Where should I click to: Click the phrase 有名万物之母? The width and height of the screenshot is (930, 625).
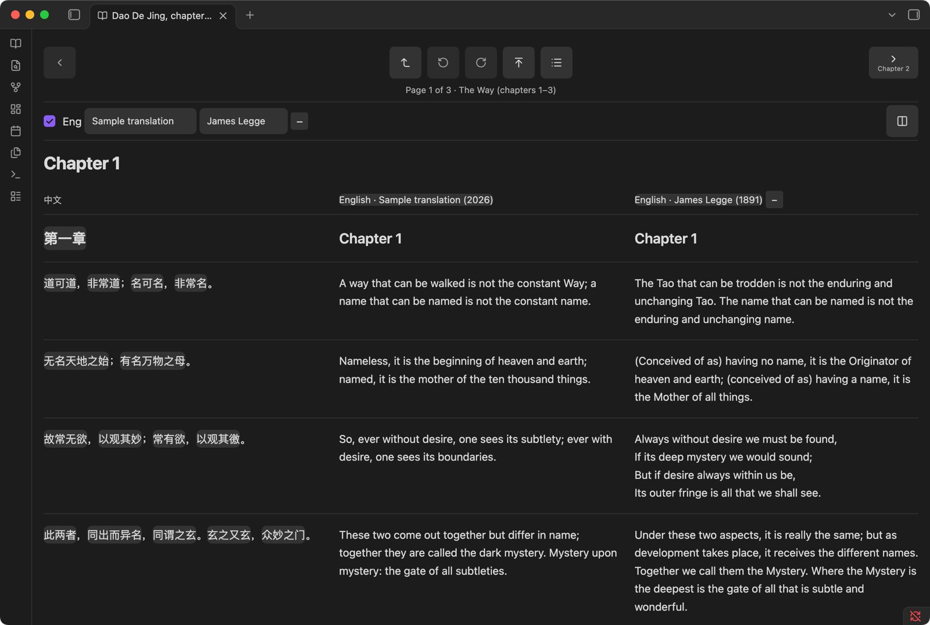pyautogui.click(x=152, y=361)
